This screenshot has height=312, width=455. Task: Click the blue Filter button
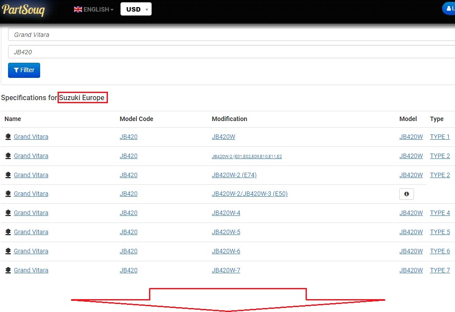coord(24,70)
